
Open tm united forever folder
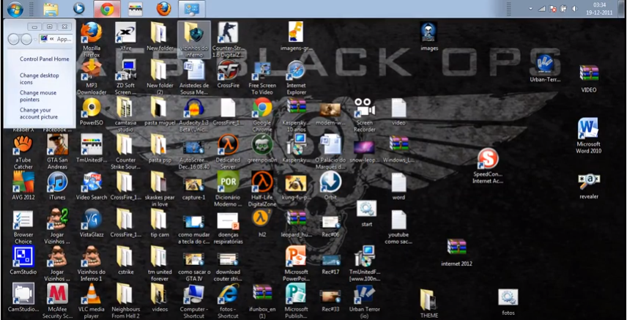(160, 264)
